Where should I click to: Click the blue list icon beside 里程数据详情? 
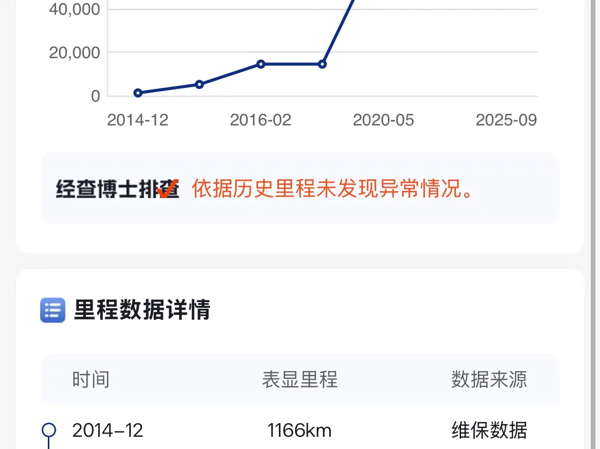coord(52,310)
